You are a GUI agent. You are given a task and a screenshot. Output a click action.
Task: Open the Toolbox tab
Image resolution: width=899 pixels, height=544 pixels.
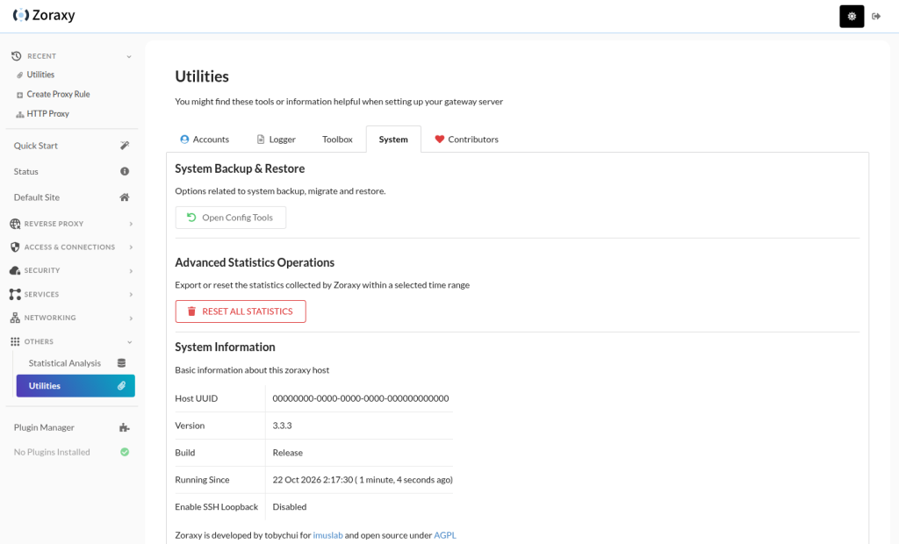(x=337, y=140)
